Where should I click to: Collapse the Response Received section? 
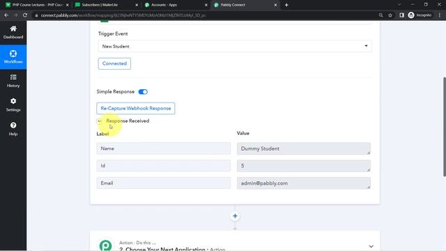pyautogui.click(x=99, y=121)
